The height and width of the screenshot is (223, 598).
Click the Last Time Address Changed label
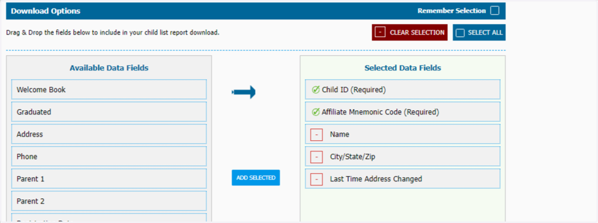tap(376, 179)
